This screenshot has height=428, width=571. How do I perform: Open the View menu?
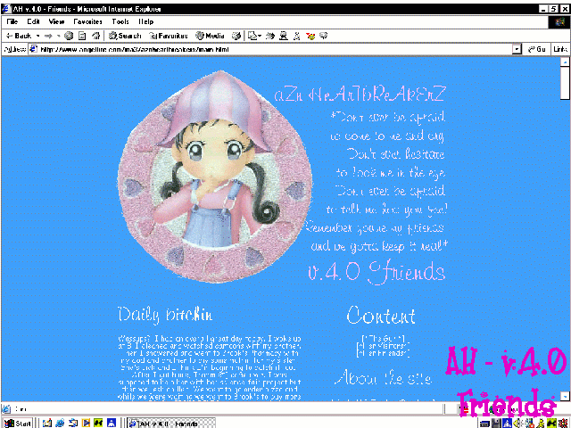[56, 21]
